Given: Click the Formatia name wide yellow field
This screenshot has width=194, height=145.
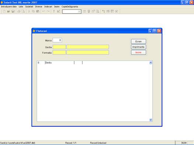Looking at the screenshot, I should pyautogui.click(x=88, y=53).
